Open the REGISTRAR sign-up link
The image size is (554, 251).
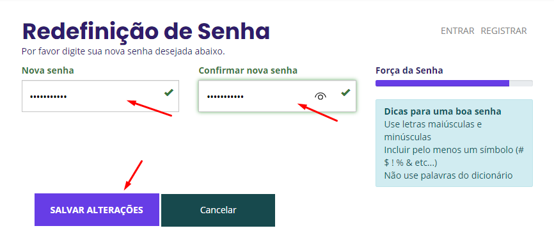click(x=504, y=31)
